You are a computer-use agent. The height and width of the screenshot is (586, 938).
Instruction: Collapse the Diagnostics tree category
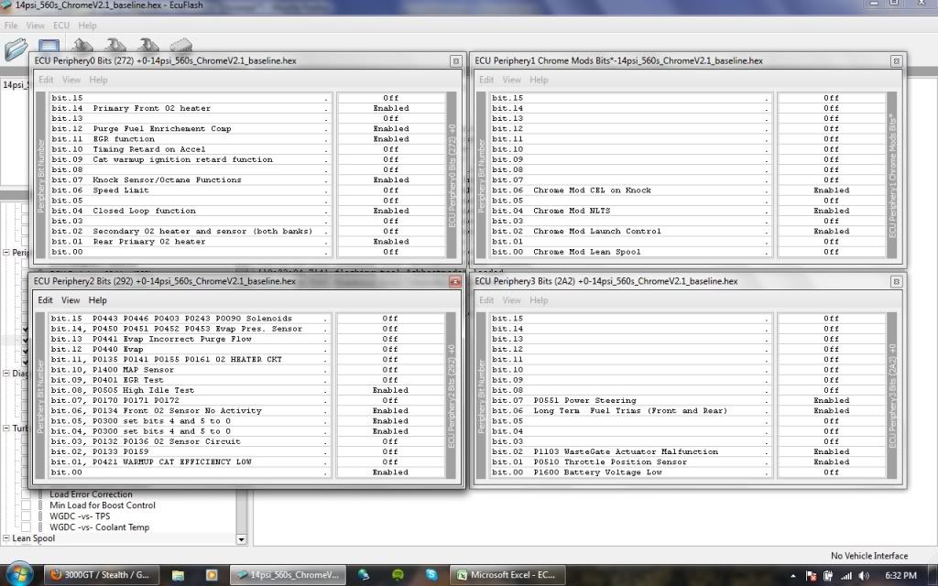6,373
